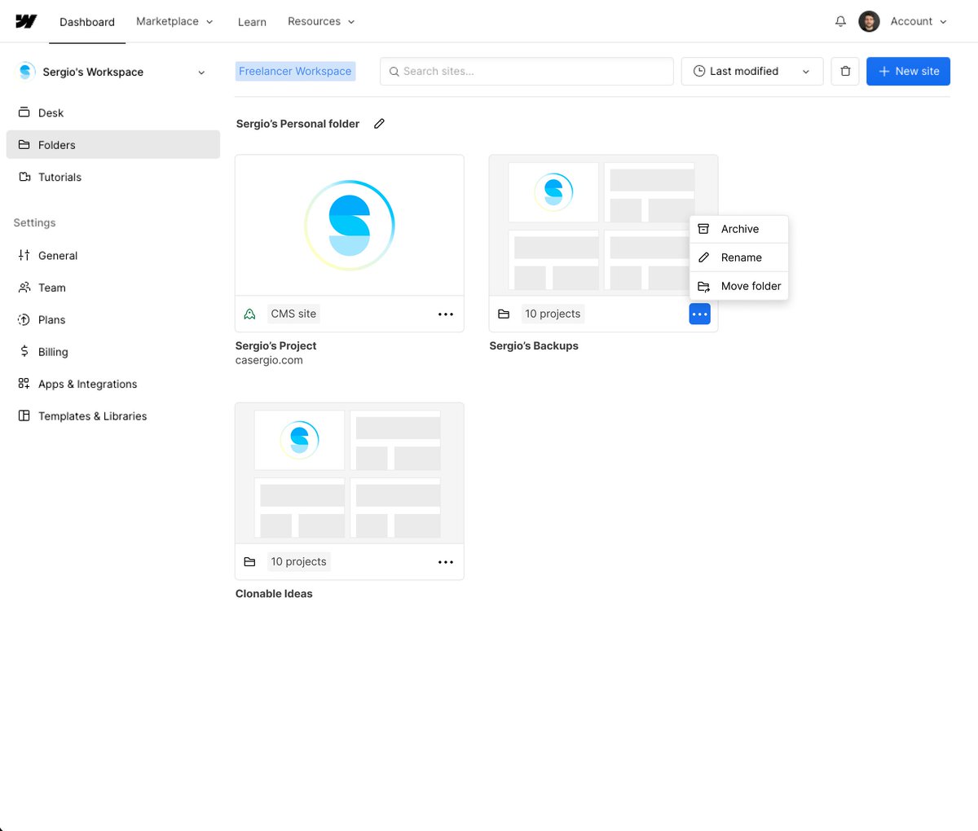Click the search magnifier icon
Screen dimensions: 978x831
click(394, 72)
